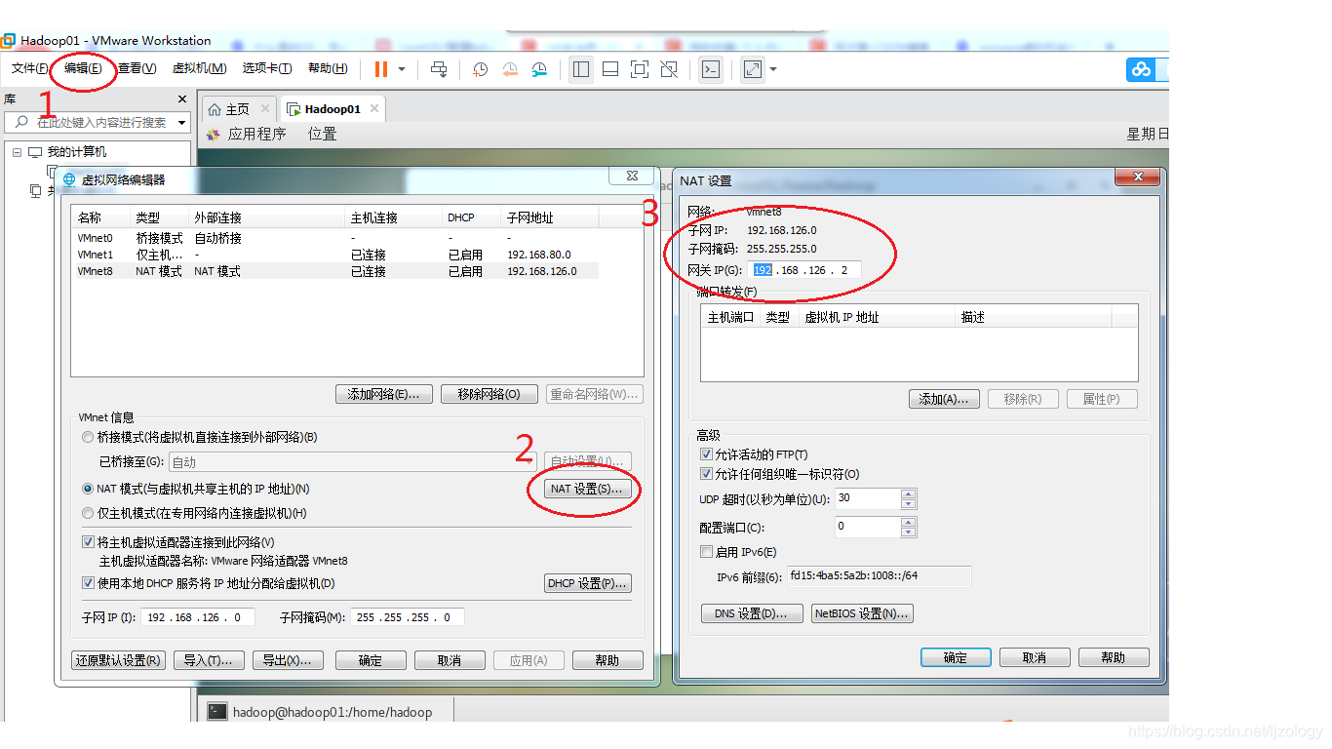This screenshot has height=749, width=1332.
Task: Collapse the 我的计算机 tree node
Action: click(x=17, y=152)
